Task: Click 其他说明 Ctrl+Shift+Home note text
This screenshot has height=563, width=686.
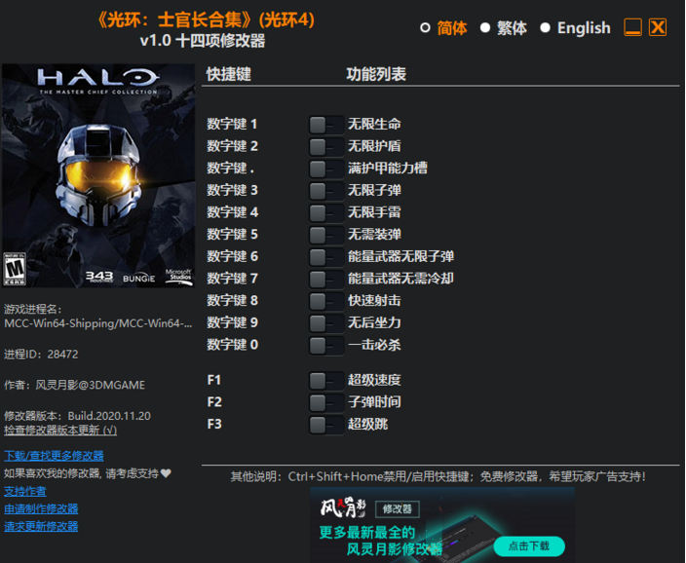Action: 438,476
